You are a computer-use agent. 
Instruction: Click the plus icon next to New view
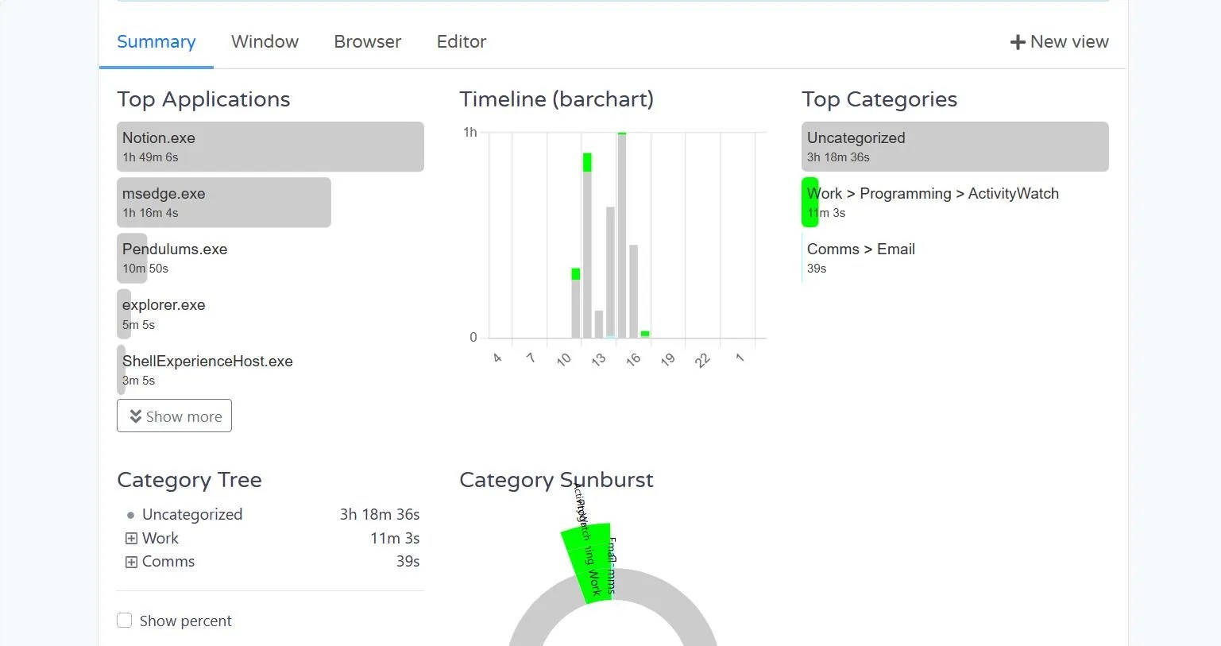[1018, 41]
